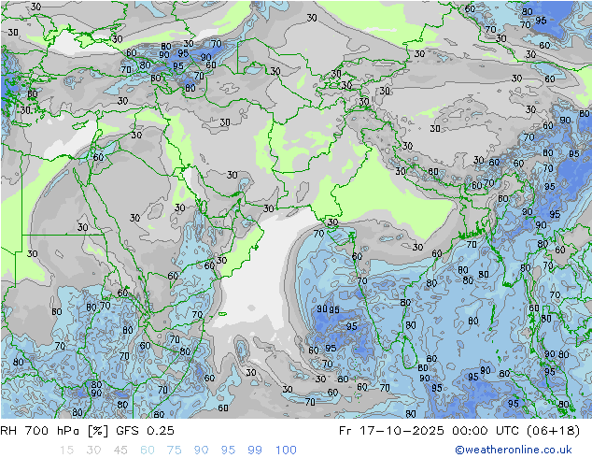The image size is (592, 458).
Task: Click the legend value 95 below the map
Action: (x=228, y=451)
